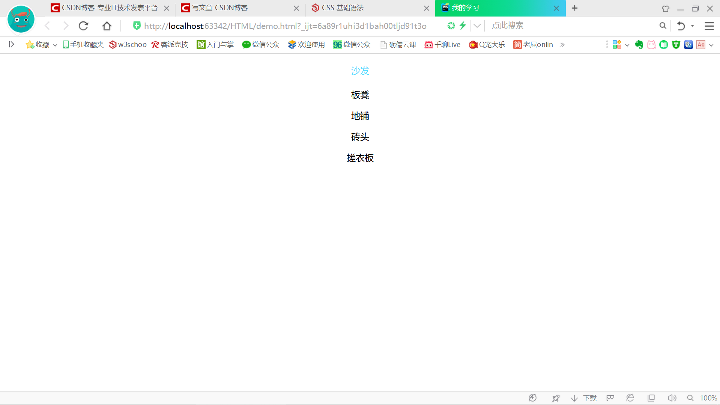Open the address bar dropdown chevron
Image resolution: width=720 pixels, height=405 pixels.
(x=477, y=26)
